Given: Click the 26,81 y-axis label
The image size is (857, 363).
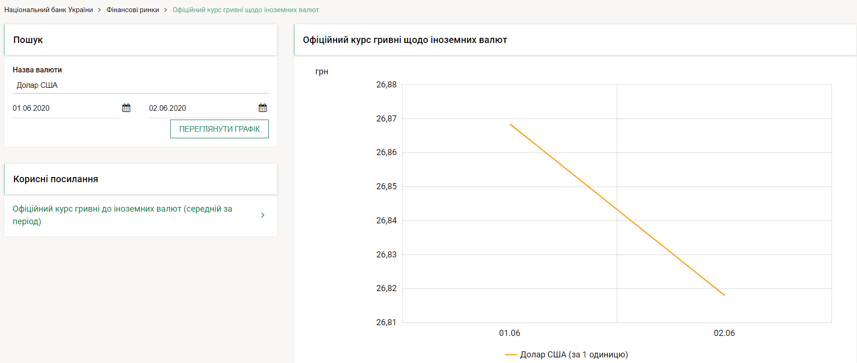Looking at the screenshot, I should (x=386, y=322).
